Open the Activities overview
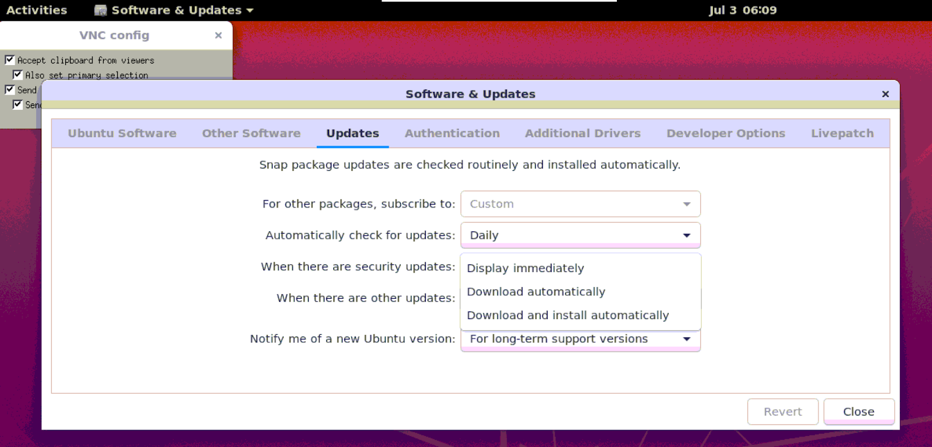Viewport: 932px width, 447px height. click(37, 10)
